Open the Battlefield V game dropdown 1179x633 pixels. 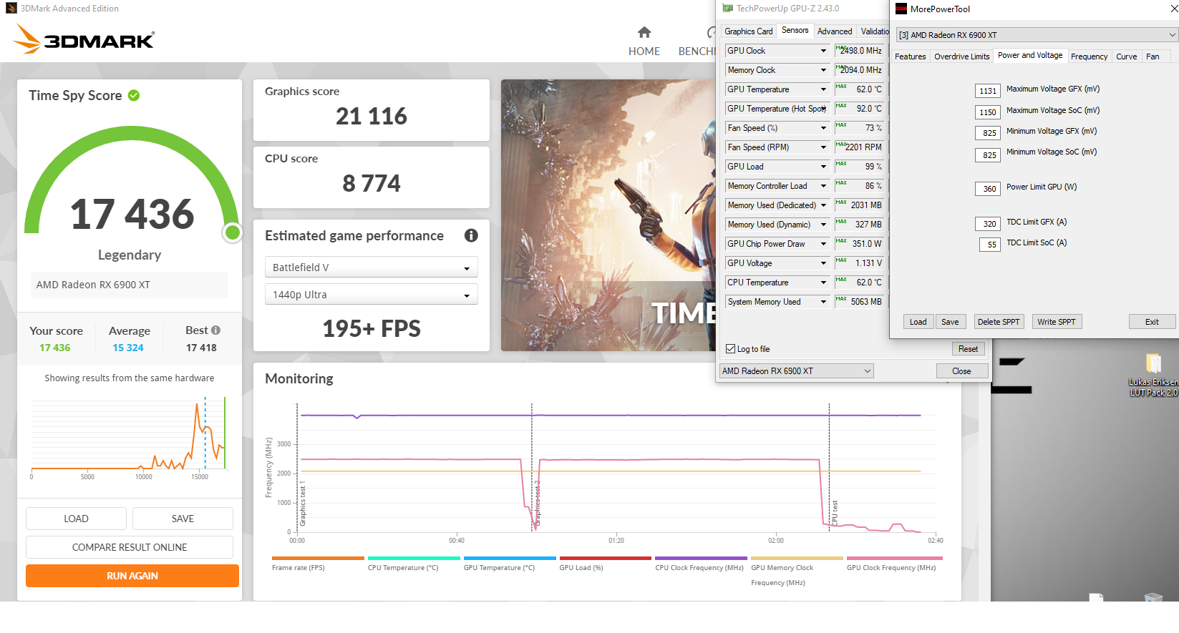tap(371, 268)
